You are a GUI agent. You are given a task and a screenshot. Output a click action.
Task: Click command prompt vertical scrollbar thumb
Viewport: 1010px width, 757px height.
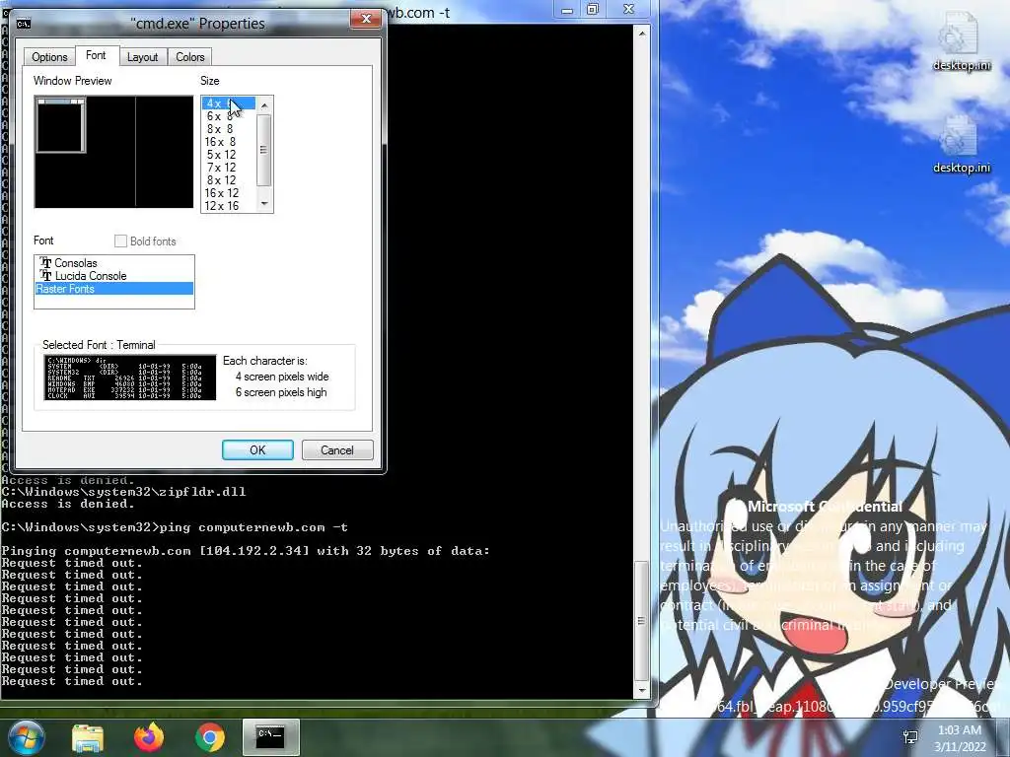pos(641,621)
